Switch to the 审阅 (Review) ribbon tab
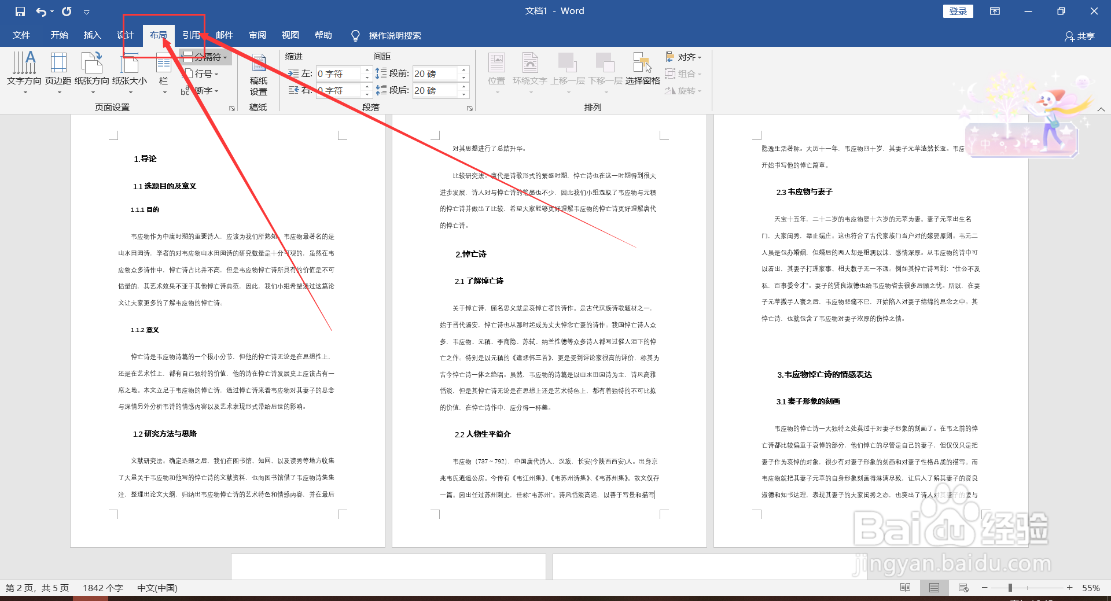 [x=257, y=35]
